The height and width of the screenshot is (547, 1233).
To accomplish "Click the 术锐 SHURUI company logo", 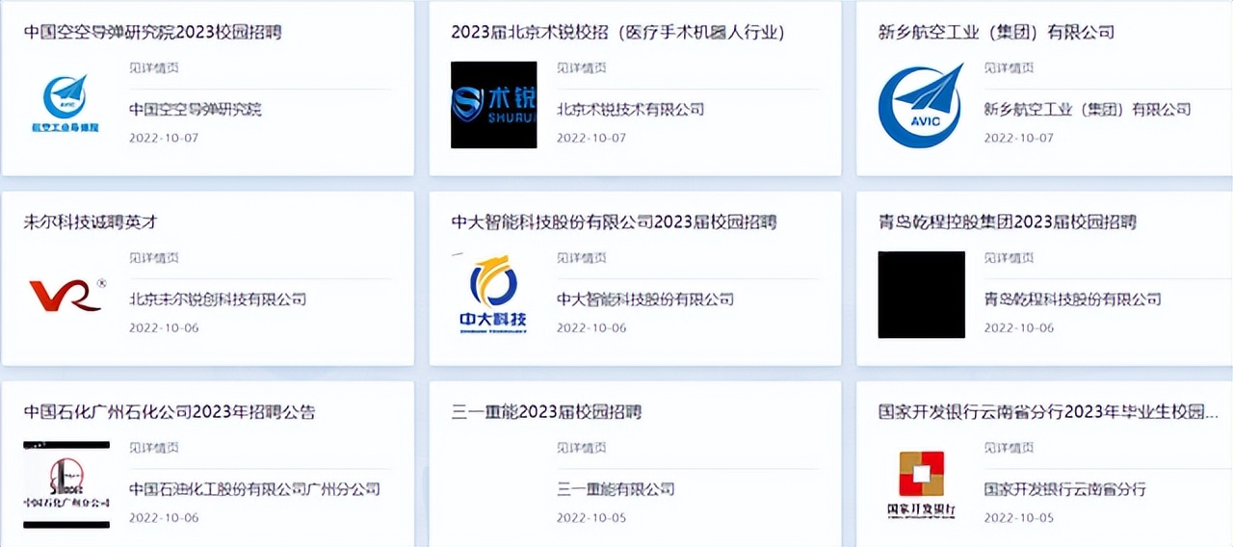I will [x=493, y=105].
